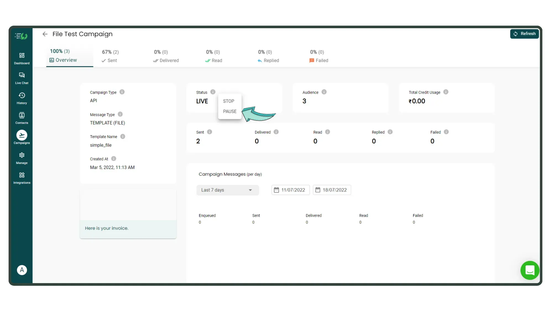Select STOP from status menu

[229, 101]
